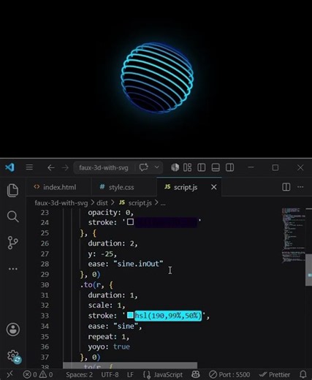Image resolution: width=312 pixels, height=380 pixels.
Task: Click the faux-3d-with-svg command center search
Action: click(104, 167)
